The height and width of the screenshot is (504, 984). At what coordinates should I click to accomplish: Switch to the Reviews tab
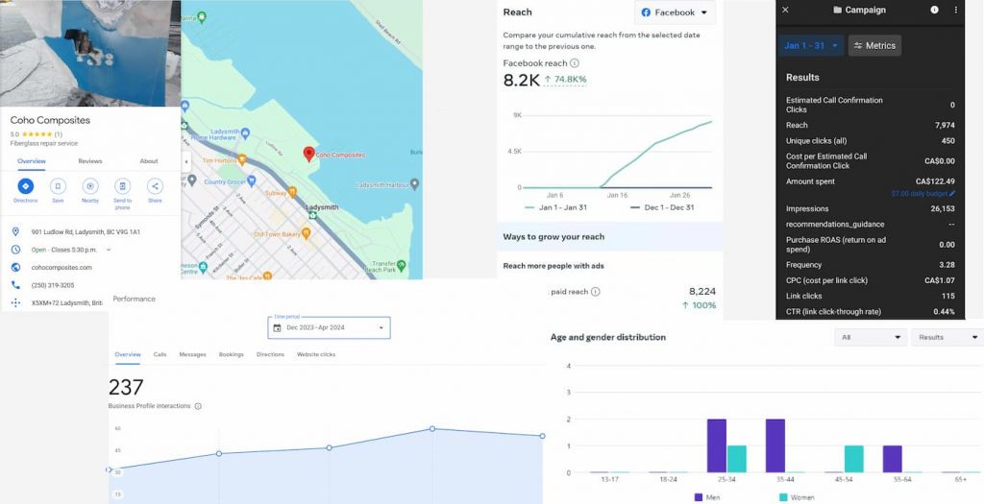pos(90,161)
